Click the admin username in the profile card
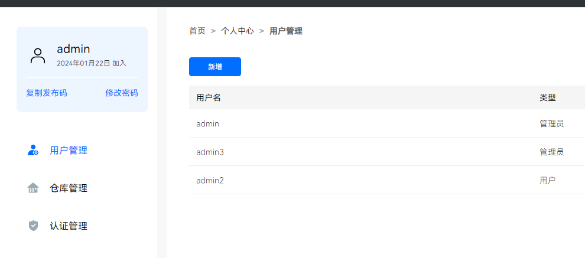This screenshot has width=585, height=258. (x=73, y=50)
